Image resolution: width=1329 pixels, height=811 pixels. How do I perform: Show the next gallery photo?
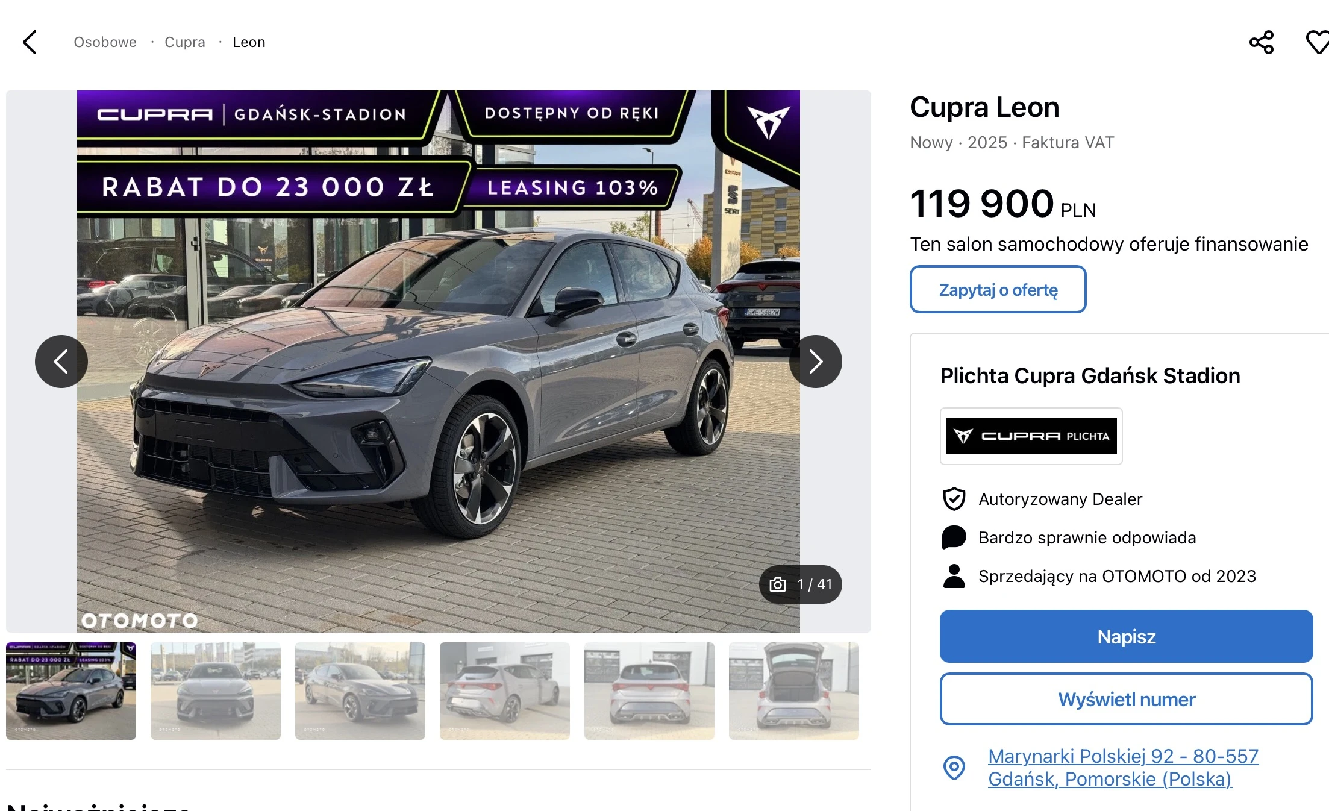pyautogui.click(x=816, y=362)
